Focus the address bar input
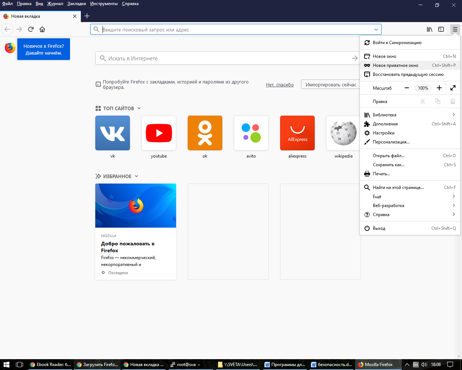462x370 pixels. 236,30
